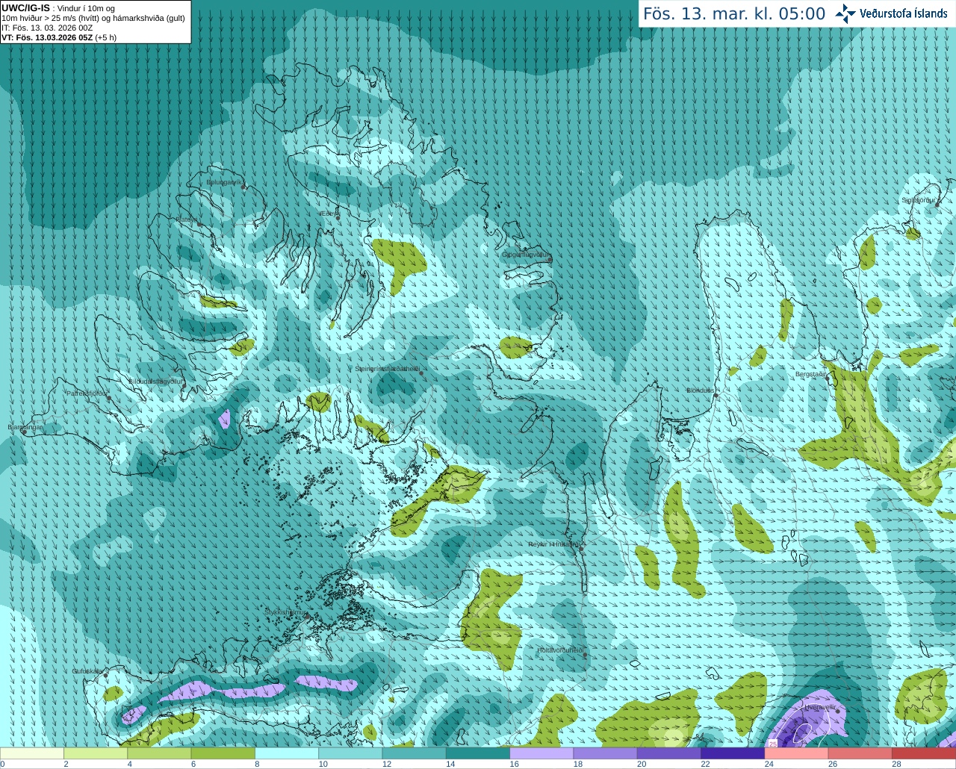Click the Bolungarvík station label

click(x=224, y=181)
